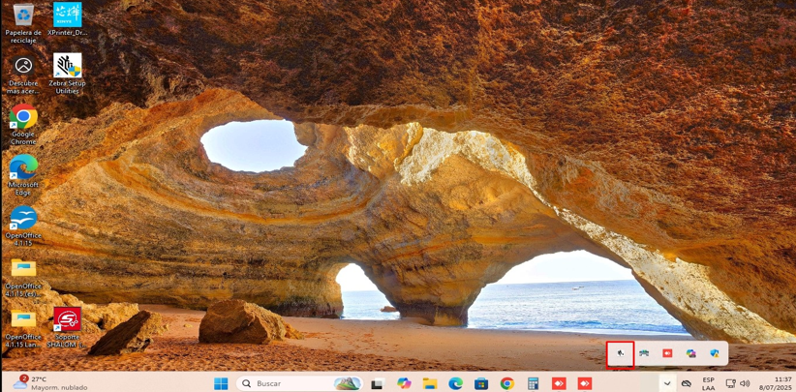Open Task View from the taskbar
Viewport: 796px width, 392px height.
pyautogui.click(x=378, y=383)
